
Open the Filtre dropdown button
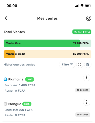click(67, 64)
